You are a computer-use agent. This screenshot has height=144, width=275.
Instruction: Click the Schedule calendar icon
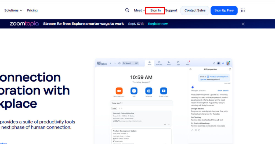[x=149, y=91]
